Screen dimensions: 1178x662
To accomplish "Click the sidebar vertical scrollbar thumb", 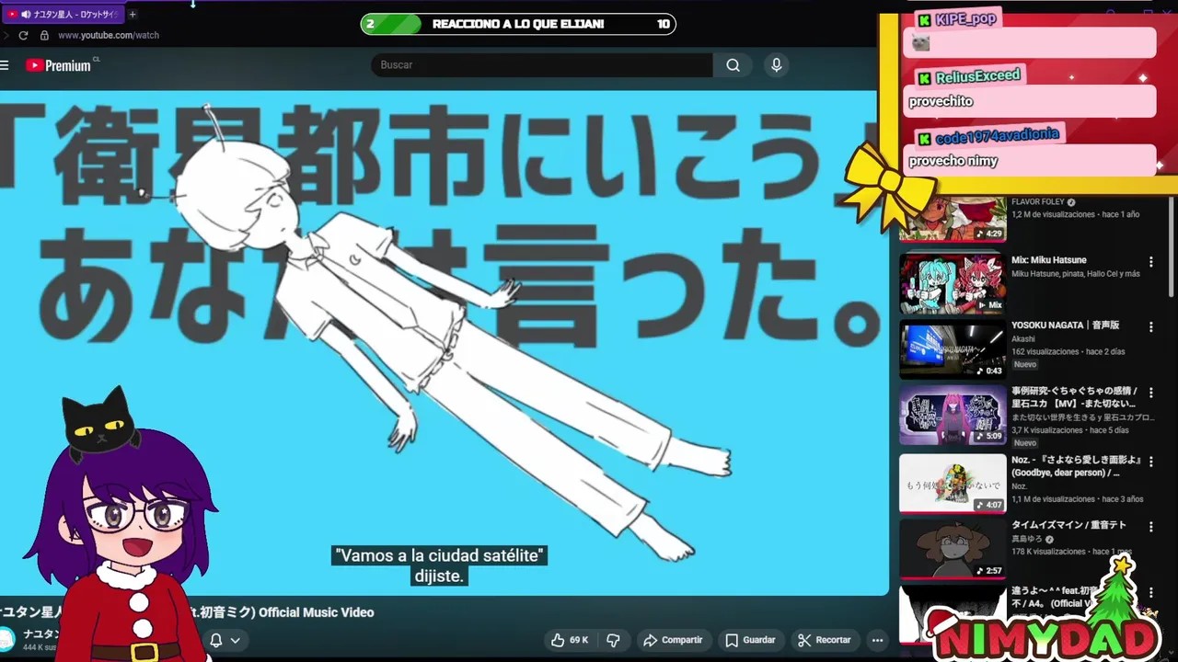I will click(1172, 246).
